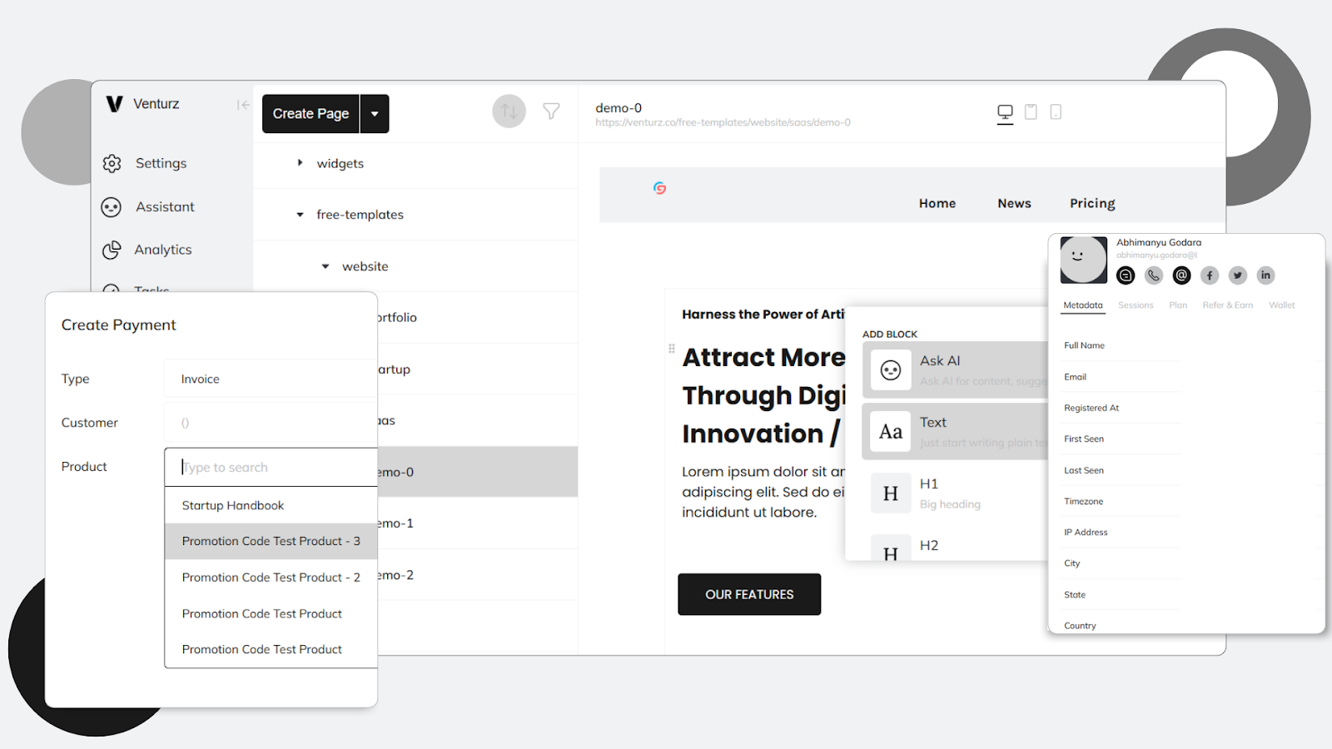
Task: Open Analytics from the left sidebar
Action: [x=162, y=250]
